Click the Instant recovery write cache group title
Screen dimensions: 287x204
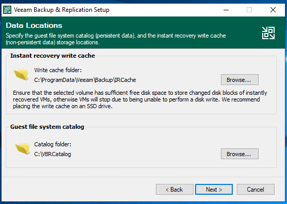coord(53,56)
